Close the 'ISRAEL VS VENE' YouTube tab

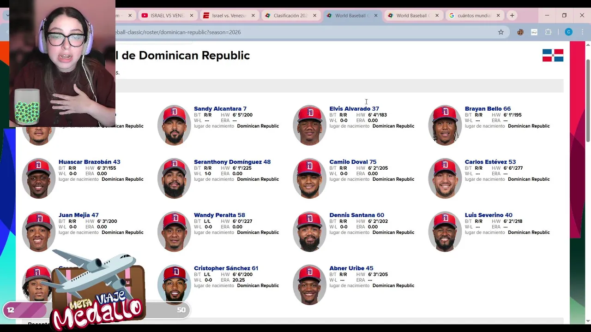point(191,16)
